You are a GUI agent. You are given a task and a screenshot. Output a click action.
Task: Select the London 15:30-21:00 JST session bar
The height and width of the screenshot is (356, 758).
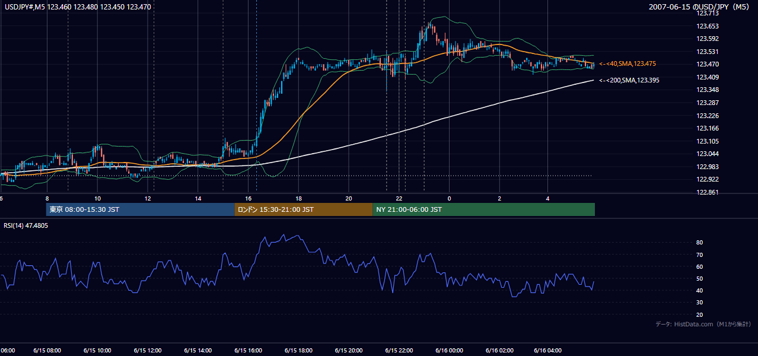pos(304,209)
